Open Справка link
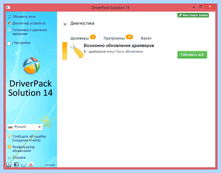 19,158
